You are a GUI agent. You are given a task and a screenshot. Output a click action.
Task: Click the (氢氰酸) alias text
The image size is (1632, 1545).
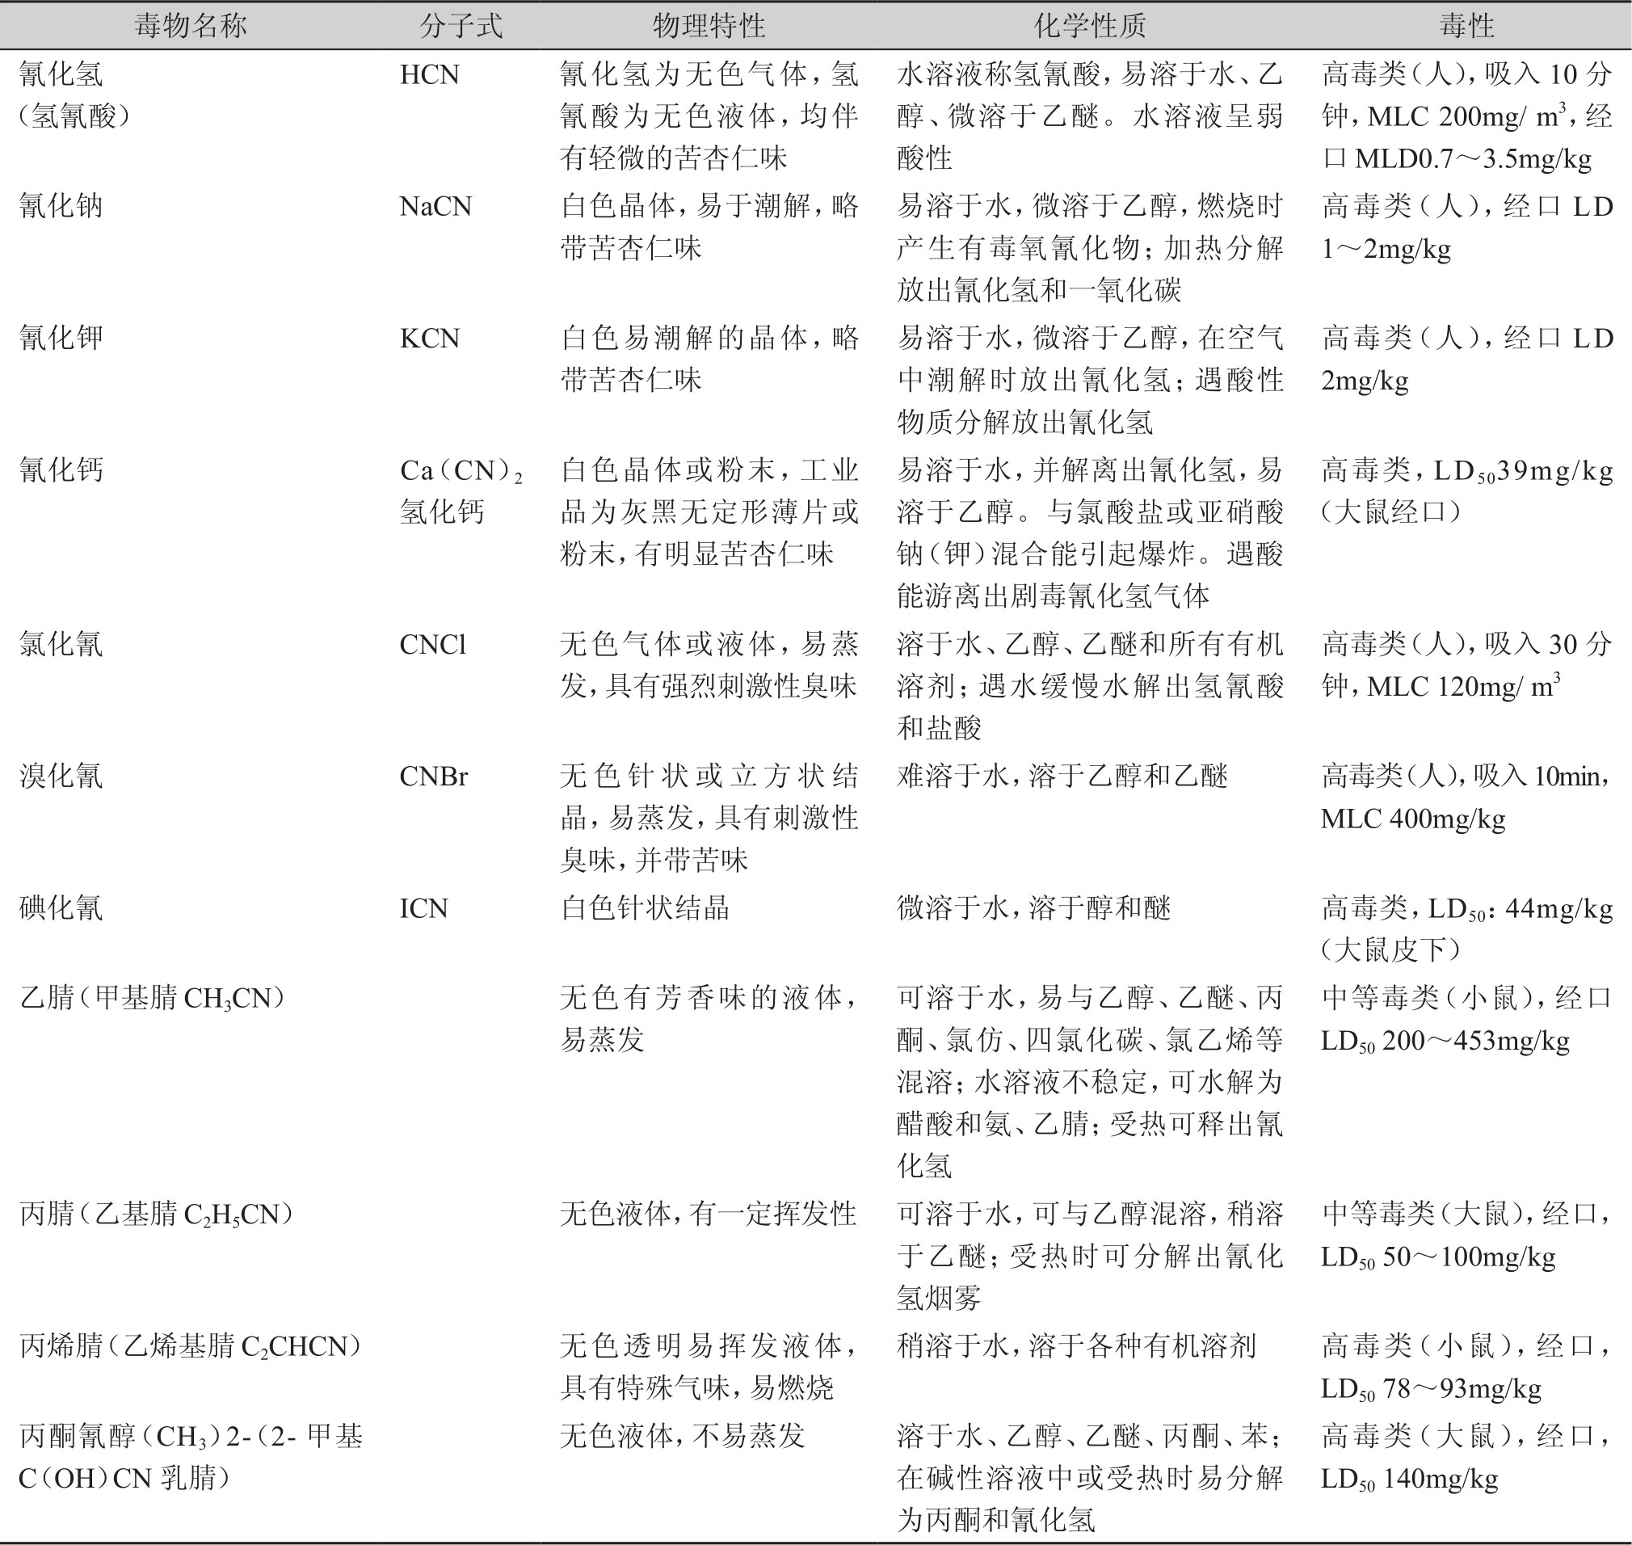75,117
